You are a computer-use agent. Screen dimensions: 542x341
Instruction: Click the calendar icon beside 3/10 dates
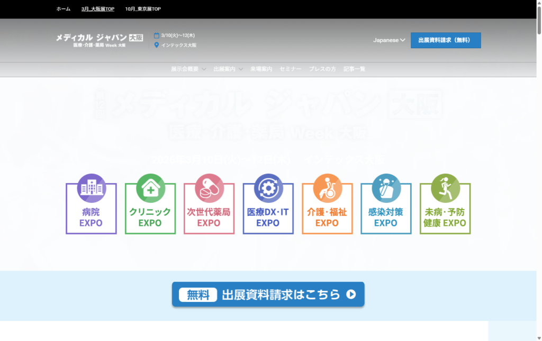coord(157,35)
